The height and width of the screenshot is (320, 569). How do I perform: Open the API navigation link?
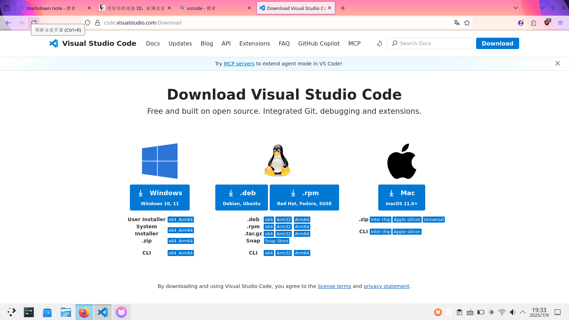[x=226, y=43]
